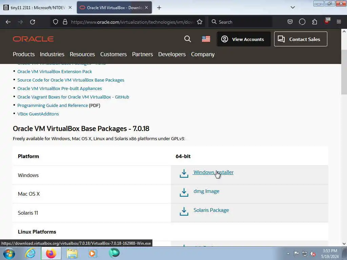Open the Customers menu
The image size is (347, 260).
(114, 54)
